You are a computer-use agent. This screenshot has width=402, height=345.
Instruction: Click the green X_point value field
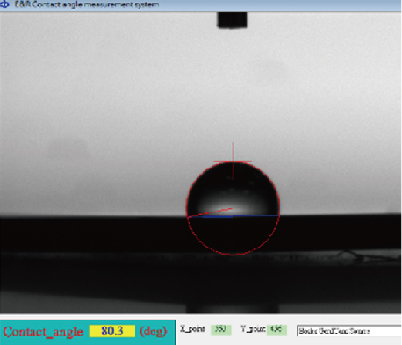point(221,329)
